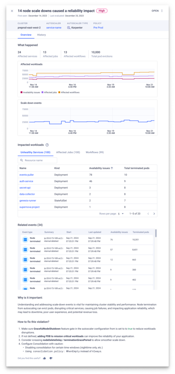This screenshot has height=374, width=175.
Task: Open the kebab menu next to OPEN
Action: point(162,11)
